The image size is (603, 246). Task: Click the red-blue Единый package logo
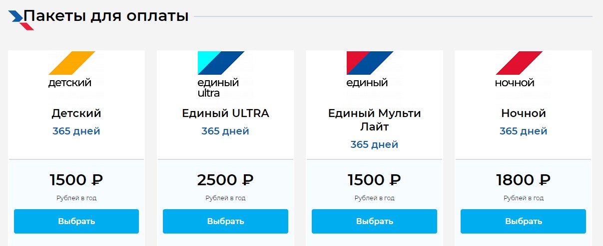click(374, 70)
